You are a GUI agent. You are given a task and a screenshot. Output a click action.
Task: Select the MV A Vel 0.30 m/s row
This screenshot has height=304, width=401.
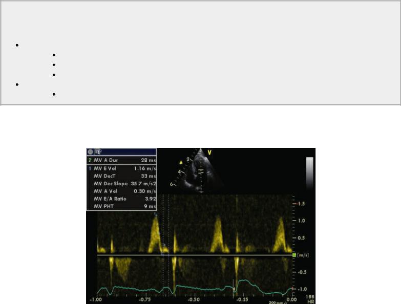click(x=122, y=191)
